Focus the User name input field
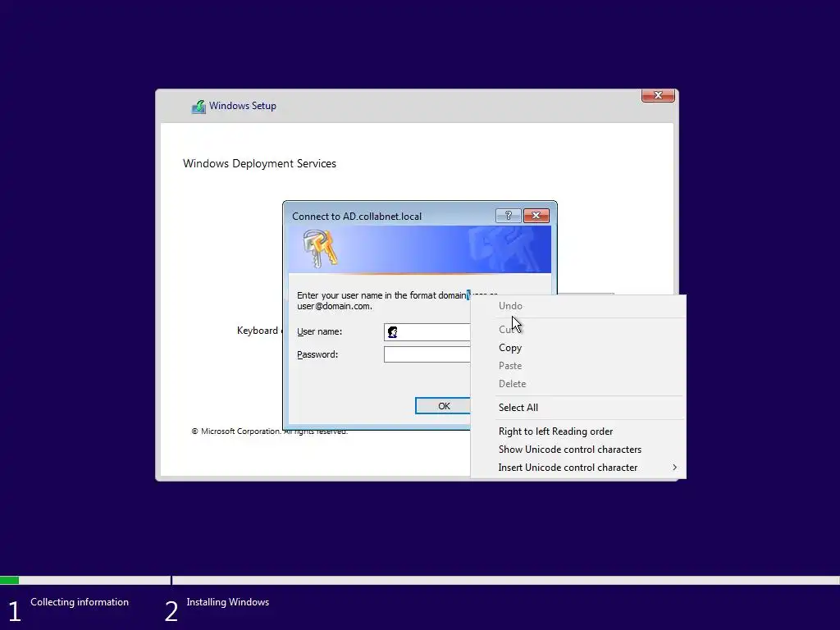Viewport: 840px width, 630px height. (427, 332)
